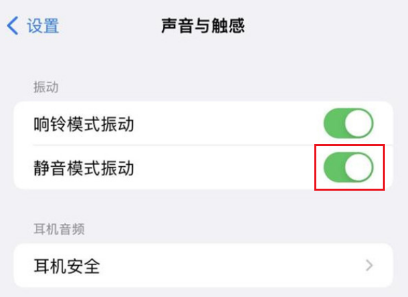Tap the 耳机音频 section header
408x297 pixels.
pos(59,229)
